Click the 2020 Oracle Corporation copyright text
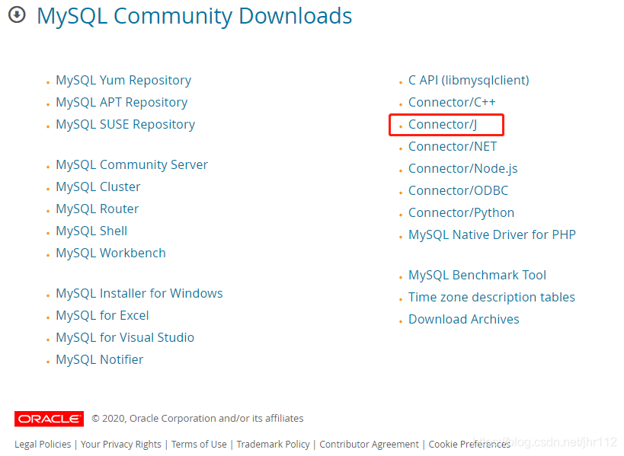 [x=197, y=419]
